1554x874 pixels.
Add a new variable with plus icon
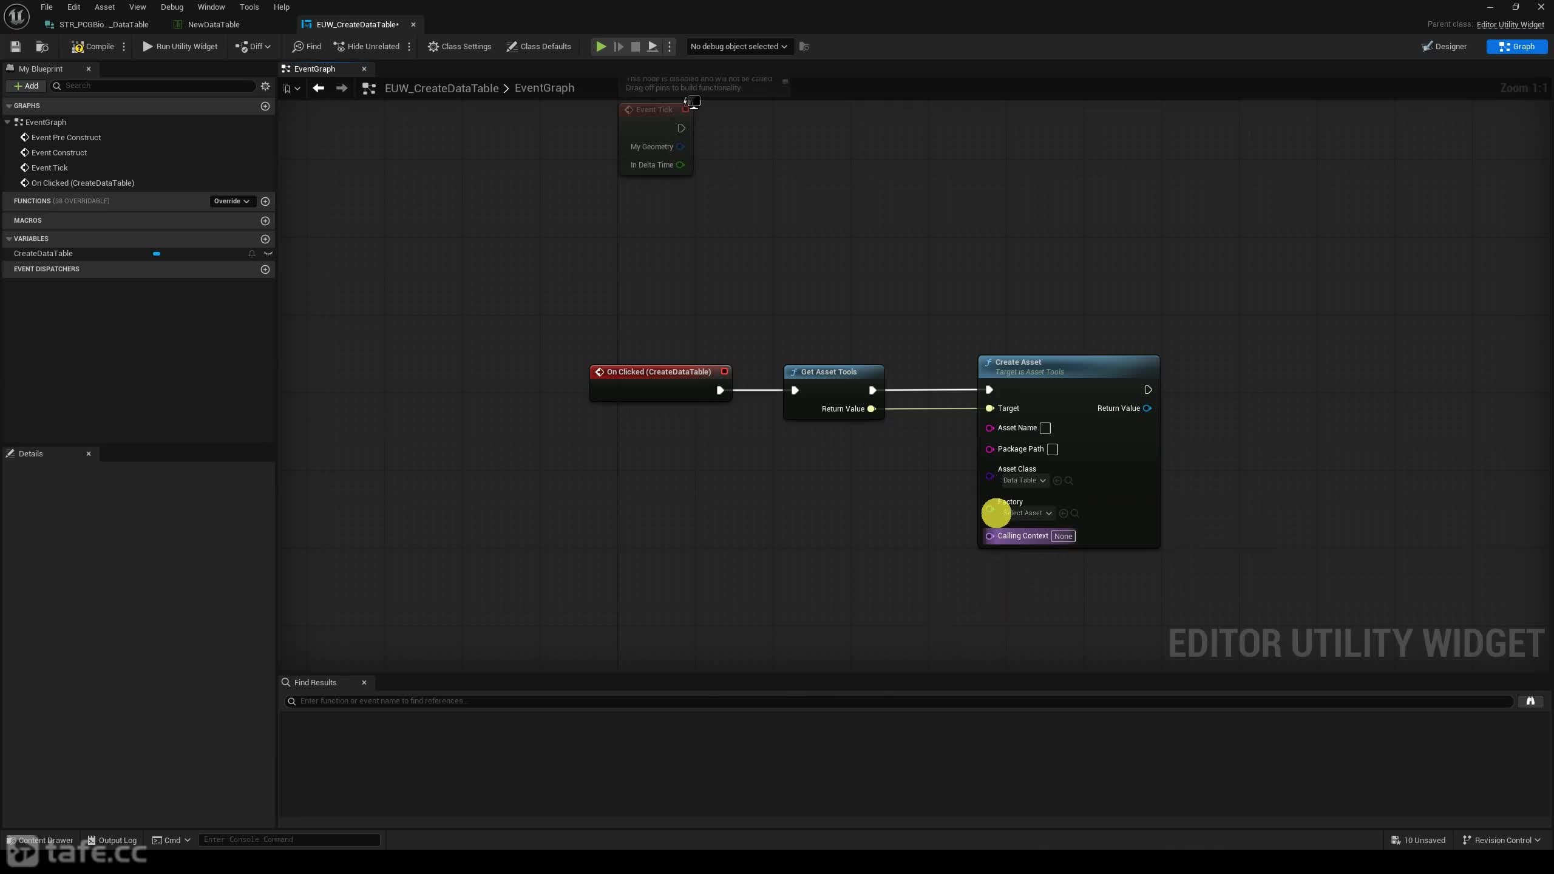click(265, 239)
